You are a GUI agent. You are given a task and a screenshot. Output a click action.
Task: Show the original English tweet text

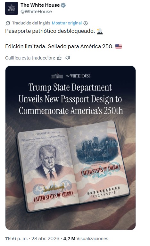tap(67, 23)
